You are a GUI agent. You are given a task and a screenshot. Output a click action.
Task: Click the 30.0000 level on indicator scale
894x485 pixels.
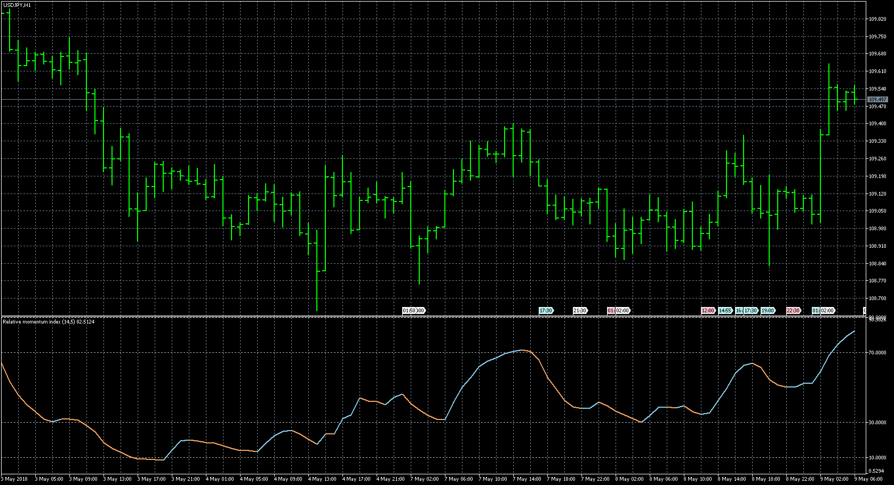pos(877,423)
